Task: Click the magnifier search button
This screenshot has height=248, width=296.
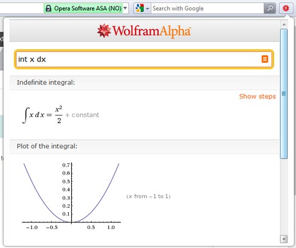Action: pyautogui.click(x=270, y=9)
